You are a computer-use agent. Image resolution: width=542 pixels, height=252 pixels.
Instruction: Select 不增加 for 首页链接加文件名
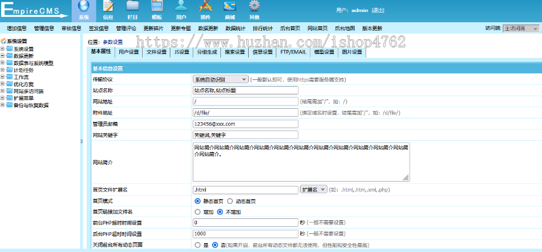(220, 212)
